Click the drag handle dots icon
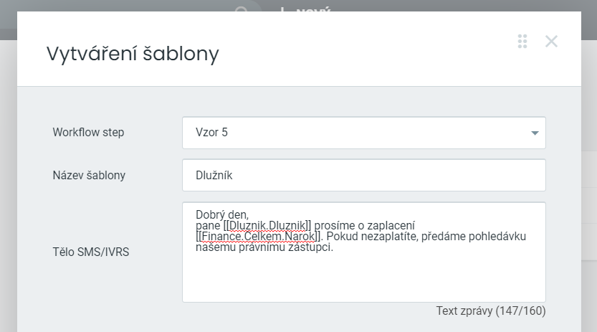 [522, 41]
